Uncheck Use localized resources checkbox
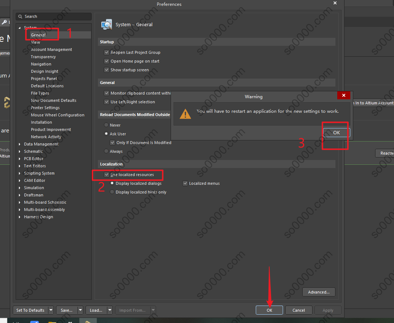The height and width of the screenshot is (323, 394). click(x=107, y=175)
